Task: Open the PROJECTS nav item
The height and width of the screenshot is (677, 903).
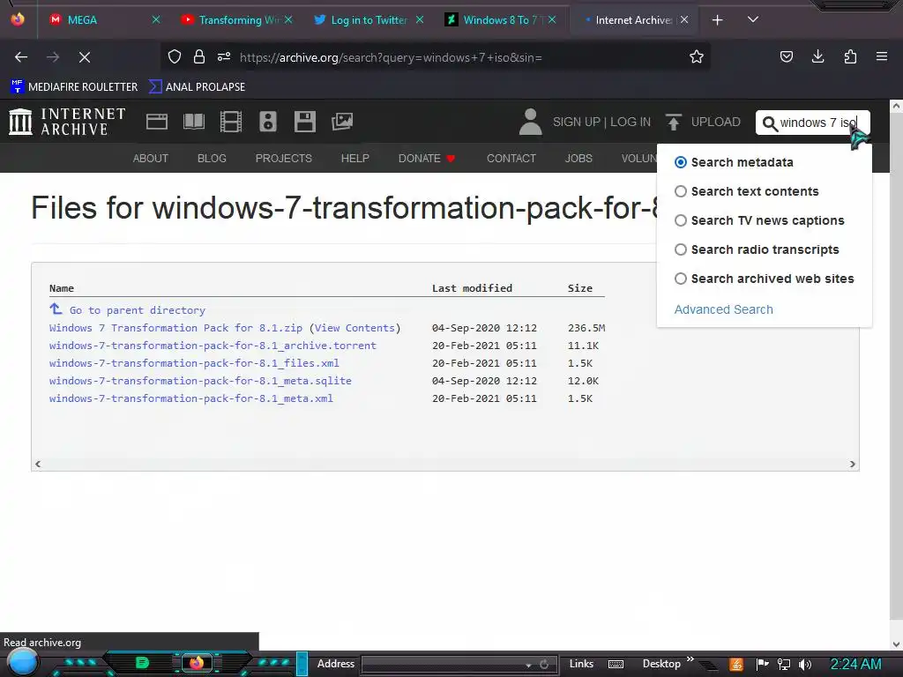Action: [283, 159]
